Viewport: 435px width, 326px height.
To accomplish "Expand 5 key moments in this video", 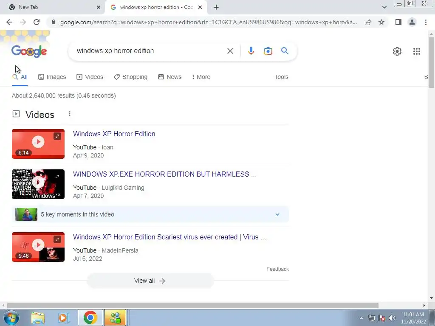I will pyautogui.click(x=150, y=214).
